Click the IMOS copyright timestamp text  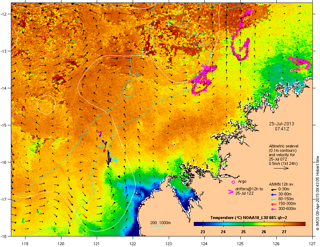point(317,194)
